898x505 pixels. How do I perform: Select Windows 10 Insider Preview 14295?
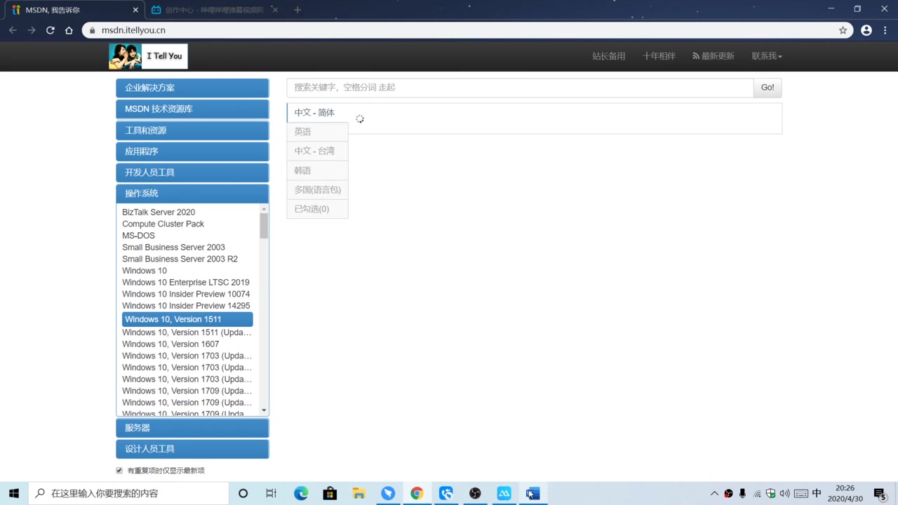186,306
